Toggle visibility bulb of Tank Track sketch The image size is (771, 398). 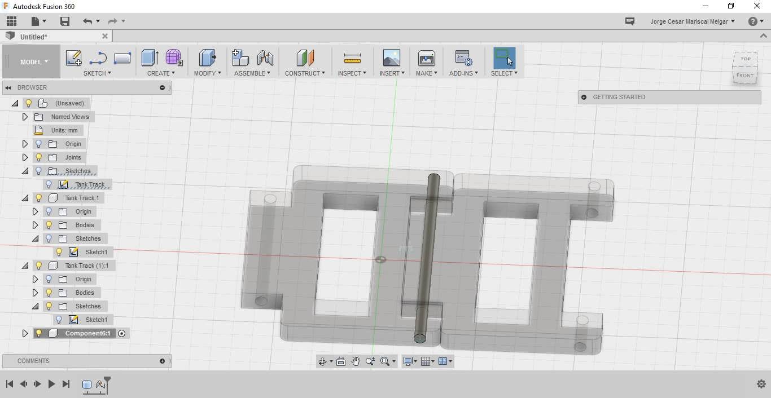click(x=49, y=184)
